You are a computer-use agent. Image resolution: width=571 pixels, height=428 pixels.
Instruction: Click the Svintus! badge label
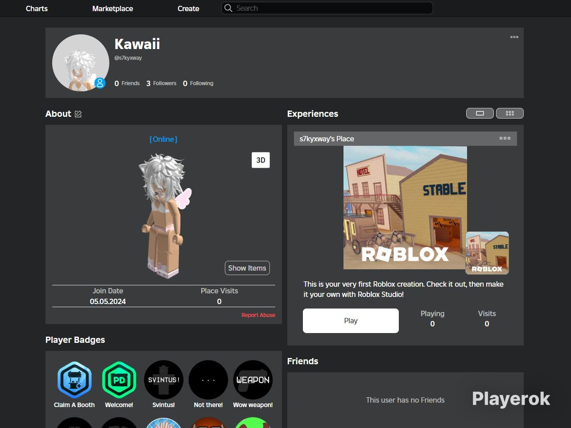tap(164, 405)
